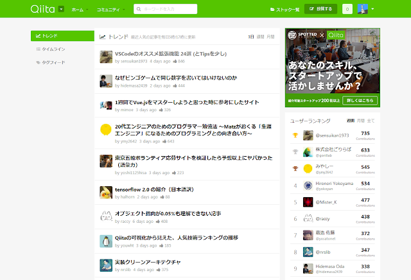Viewport: 411px width, 280px height.
Task: Open Qiitaの可視化から見えた article
Action: point(177,238)
